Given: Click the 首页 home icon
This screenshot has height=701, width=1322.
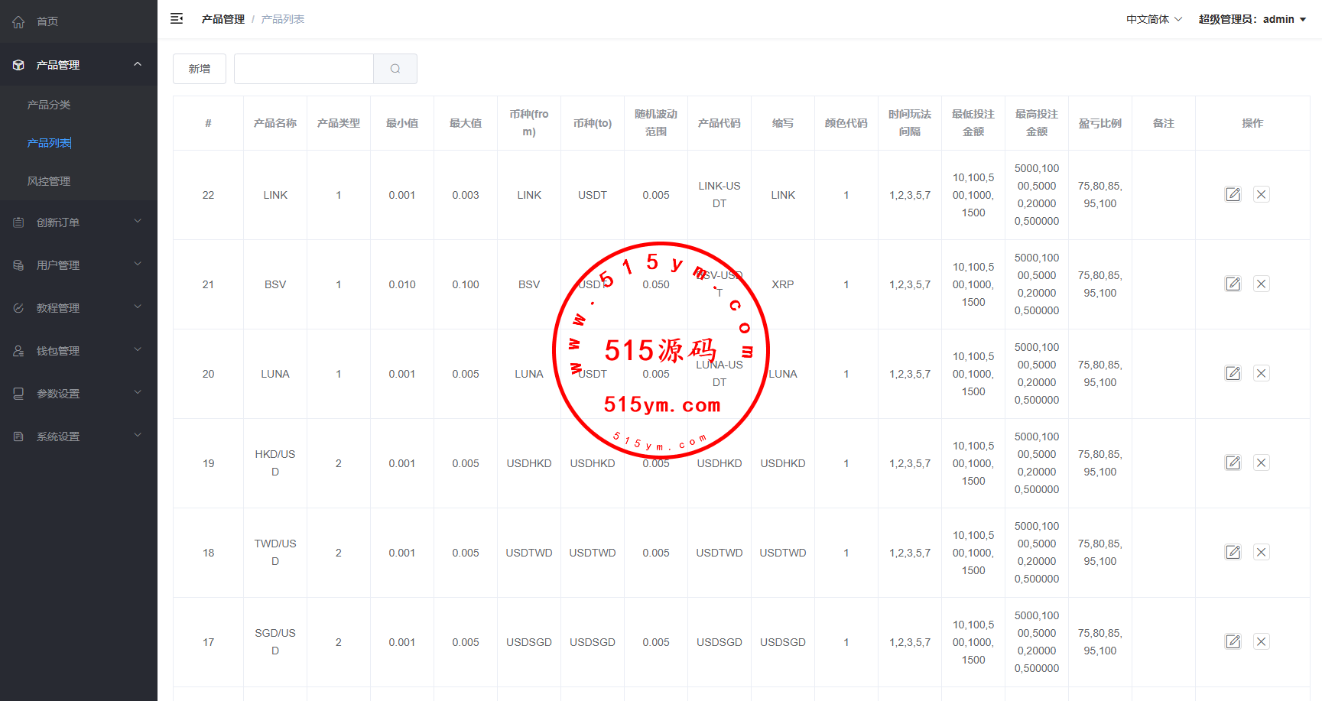Looking at the screenshot, I should coord(19,22).
